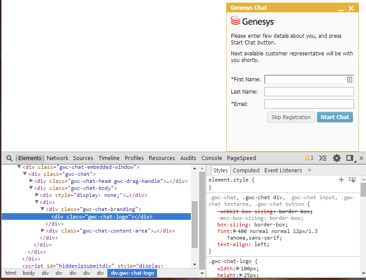The image size is (366, 280).
Task: Expand the gwc-chat-head div node
Action: coord(31,181)
